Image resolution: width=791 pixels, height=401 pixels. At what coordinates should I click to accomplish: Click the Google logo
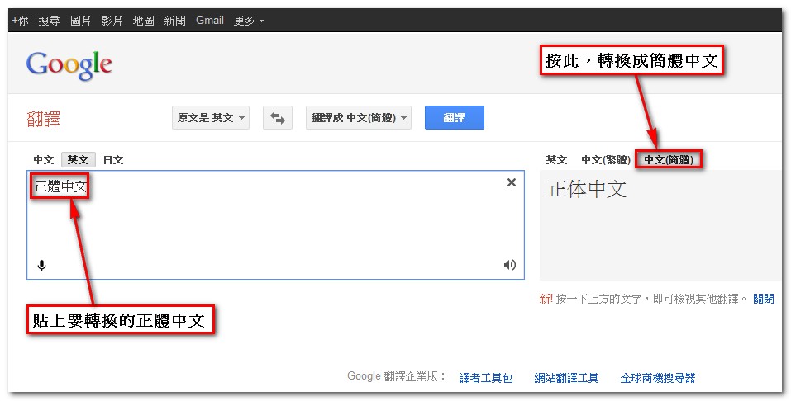coord(69,64)
